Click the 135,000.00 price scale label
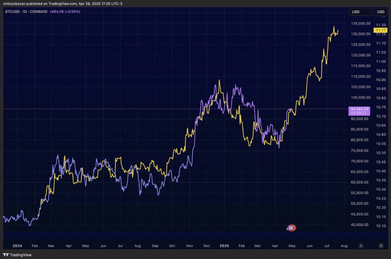Screen dimensions: 391x259 click(x=360, y=23)
